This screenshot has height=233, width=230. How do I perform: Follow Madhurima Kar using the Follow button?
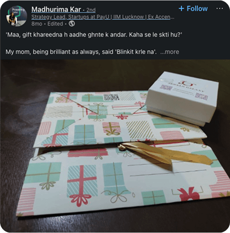click(193, 8)
